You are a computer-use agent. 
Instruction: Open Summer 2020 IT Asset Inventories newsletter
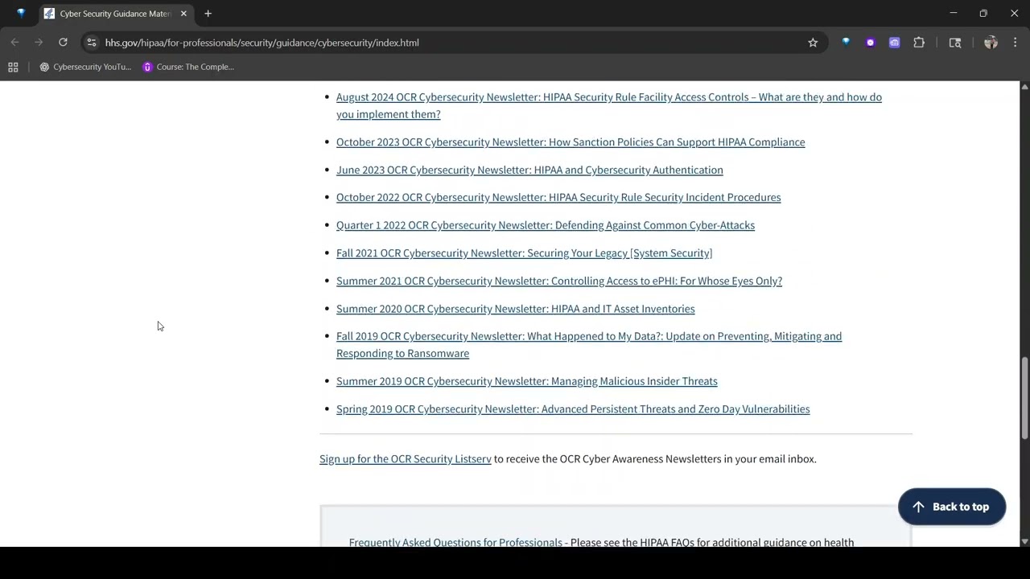pyautogui.click(x=515, y=309)
